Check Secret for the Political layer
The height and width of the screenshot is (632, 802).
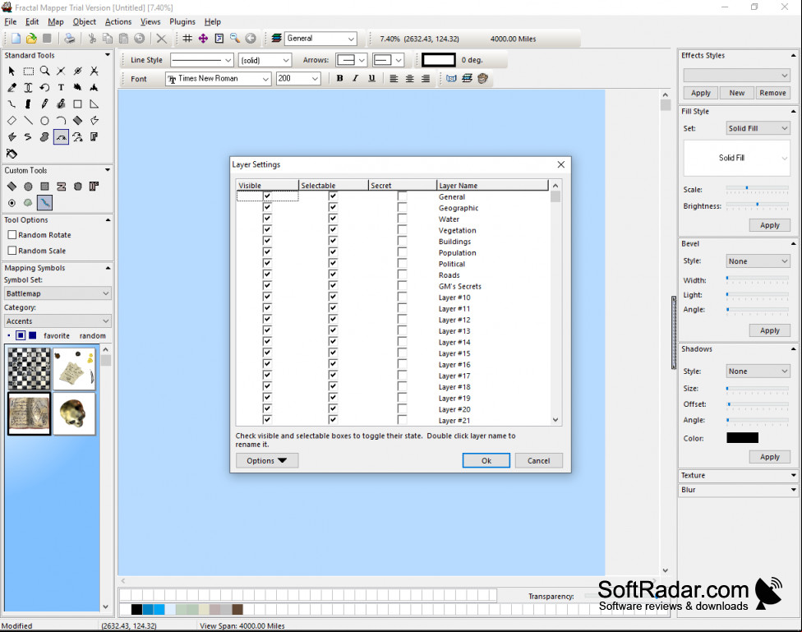[402, 263]
